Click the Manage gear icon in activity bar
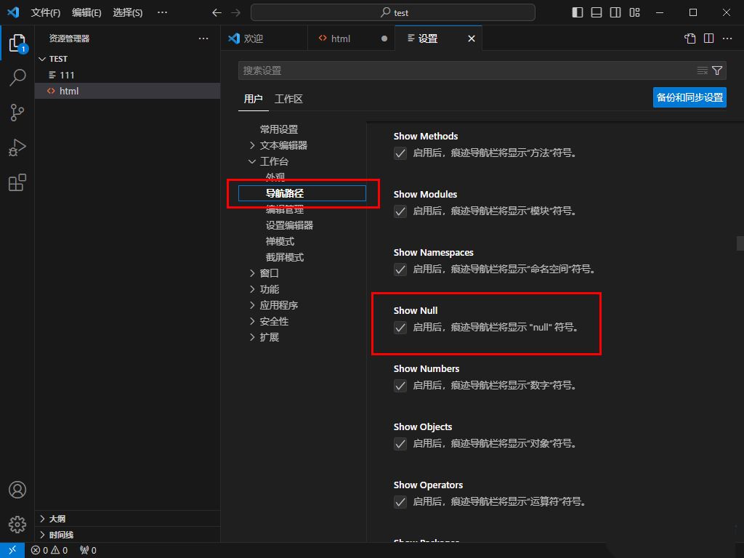 tap(17, 524)
